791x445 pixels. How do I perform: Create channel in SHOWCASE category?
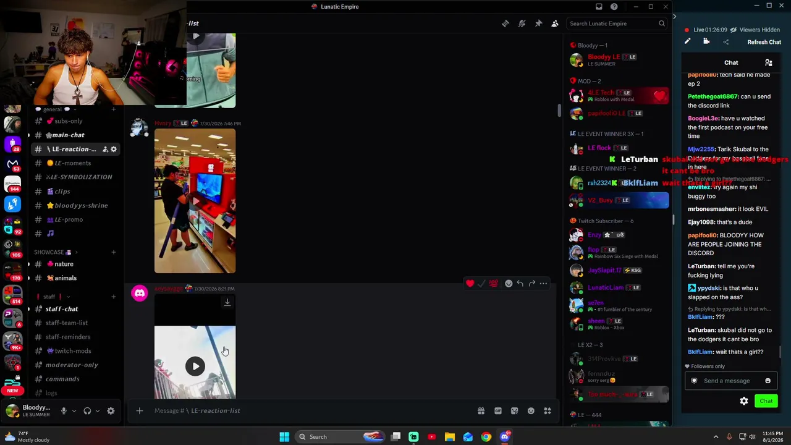(x=113, y=252)
